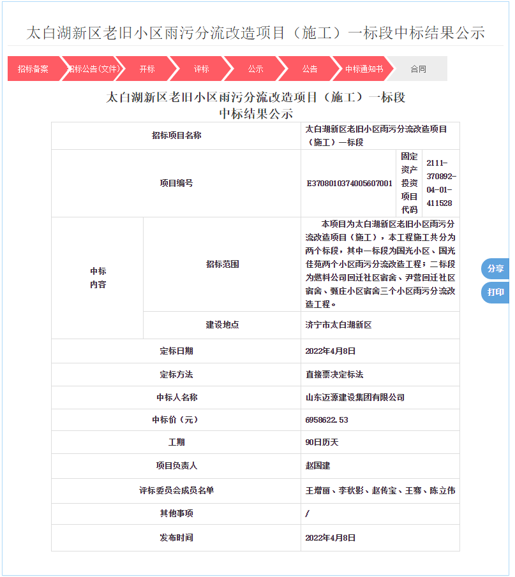Click the 项目负责人 label cell
Screen dimensions: 515x577
(x=177, y=466)
